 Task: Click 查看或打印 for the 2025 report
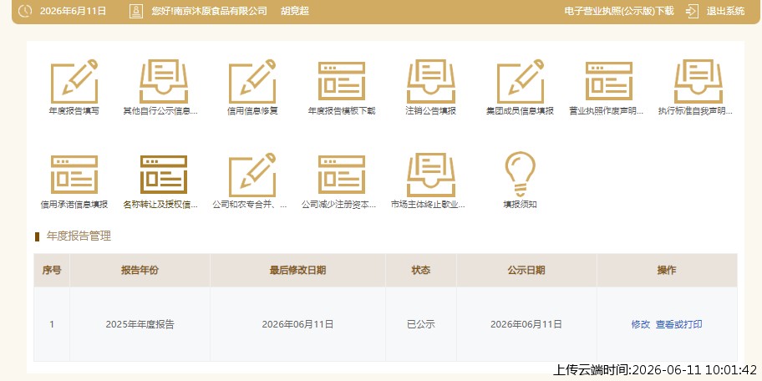[x=679, y=325]
